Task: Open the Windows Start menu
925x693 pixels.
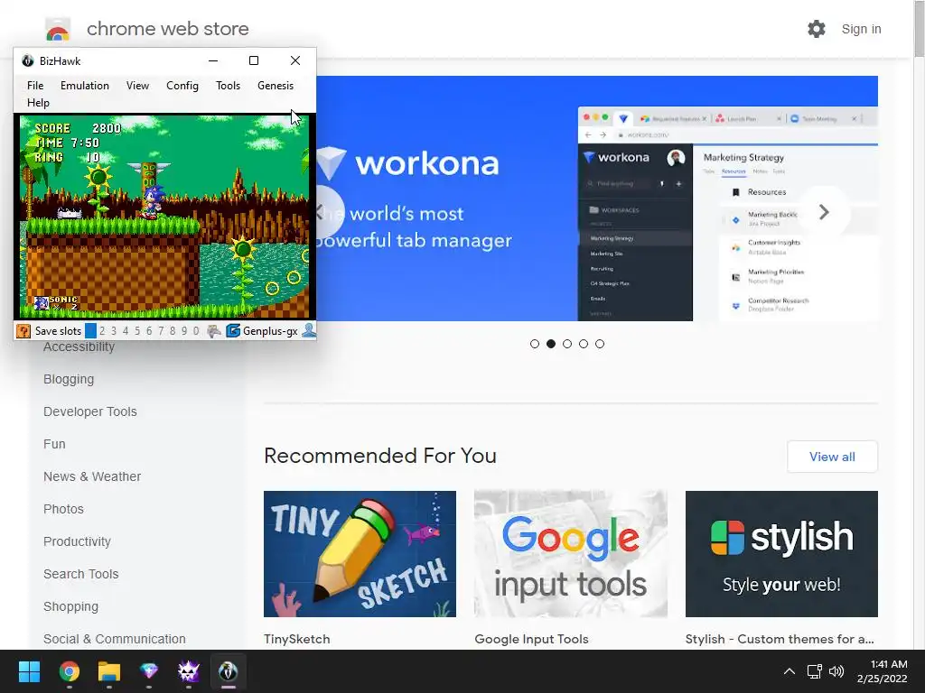Action: (x=29, y=671)
